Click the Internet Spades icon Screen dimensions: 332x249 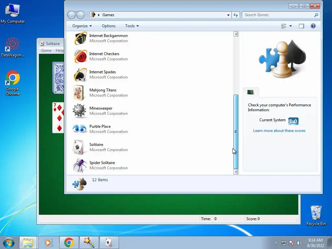tap(80, 75)
